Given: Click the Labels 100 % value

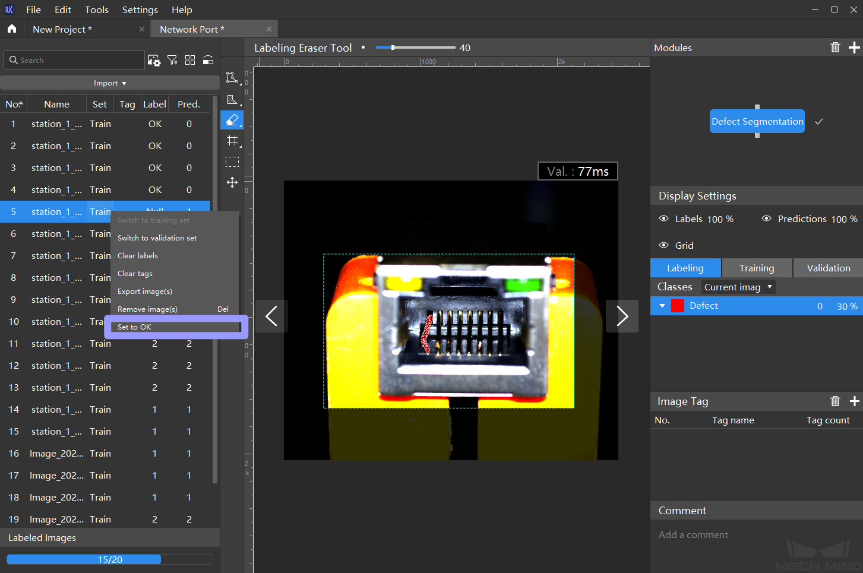Looking at the screenshot, I should (720, 219).
